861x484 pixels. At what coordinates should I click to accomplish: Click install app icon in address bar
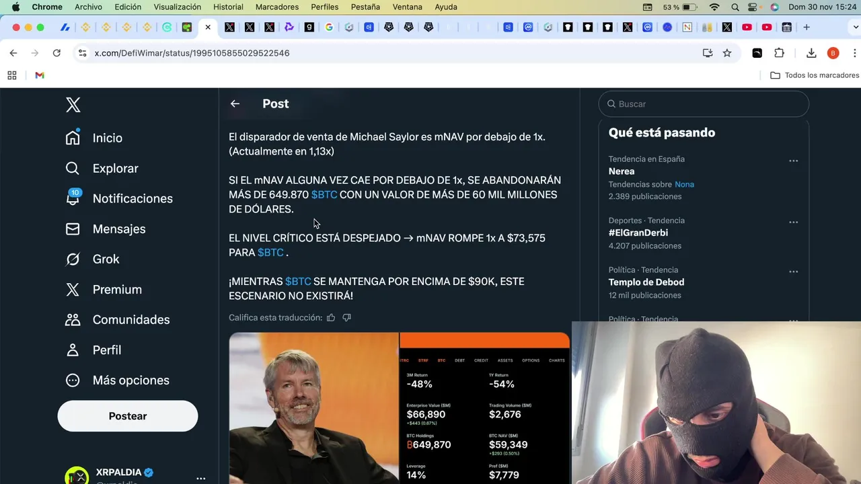[708, 52]
